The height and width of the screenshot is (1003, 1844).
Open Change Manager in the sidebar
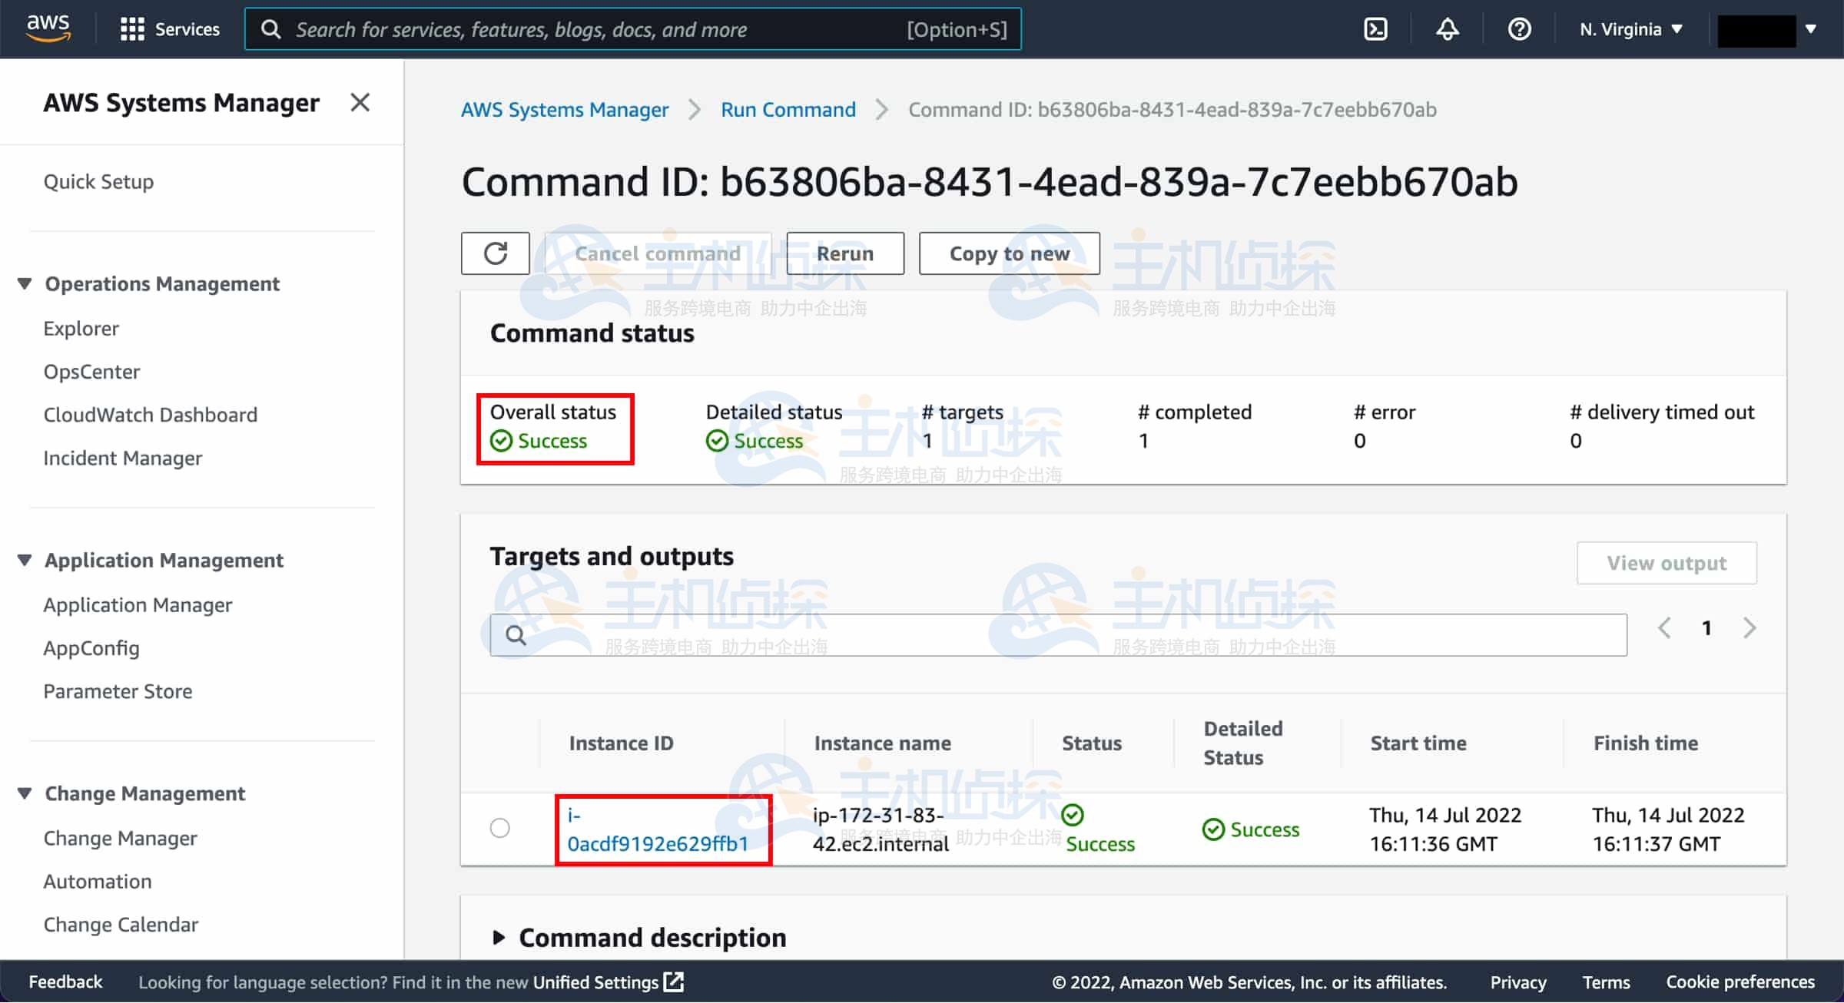pyautogui.click(x=120, y=838)
